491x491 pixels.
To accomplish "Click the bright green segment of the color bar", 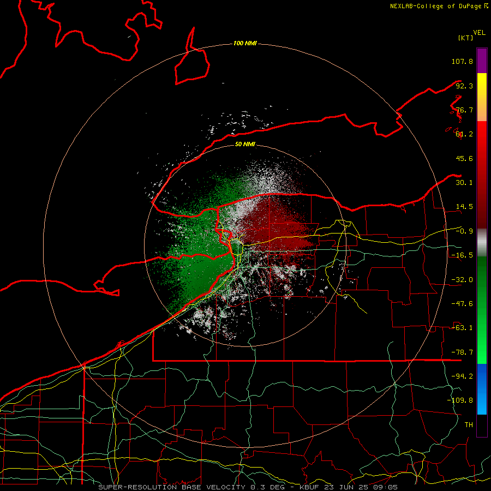I will (482, 310).
